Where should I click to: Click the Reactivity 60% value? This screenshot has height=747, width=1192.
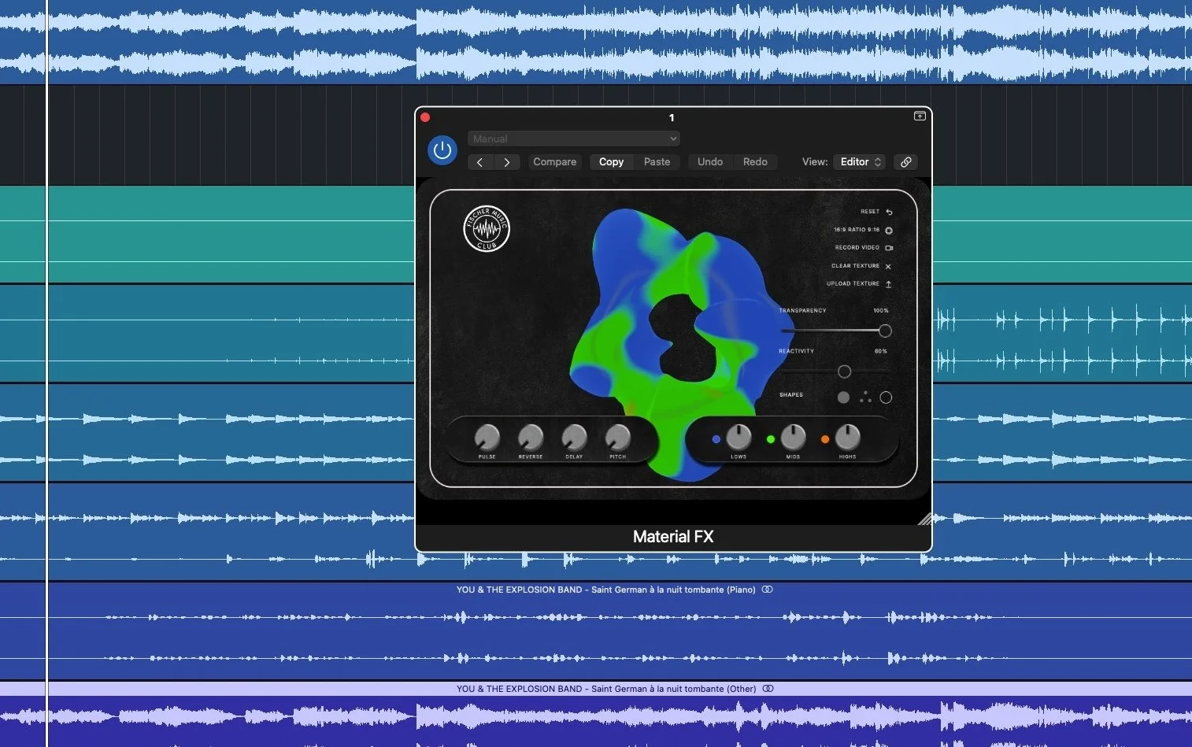tap(881, 352)
